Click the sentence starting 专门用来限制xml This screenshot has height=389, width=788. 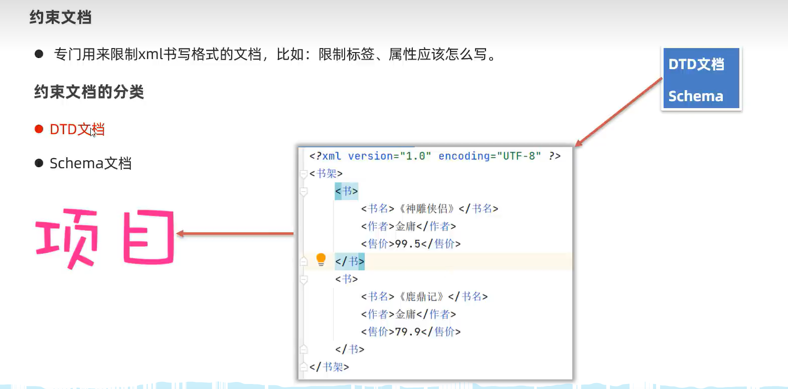(275, 54)
